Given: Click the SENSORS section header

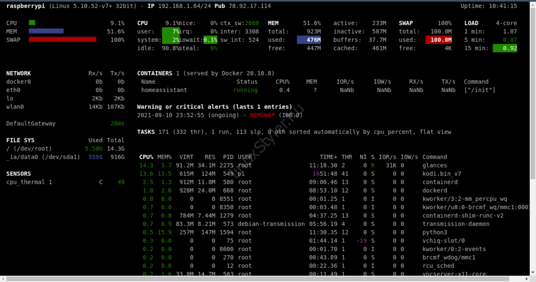Looking at the screenshot, I should (18, 174).
